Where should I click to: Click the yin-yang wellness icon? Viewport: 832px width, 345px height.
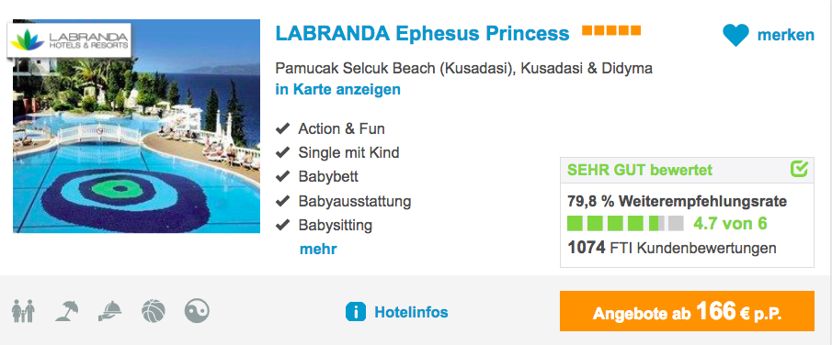(197, 311)
